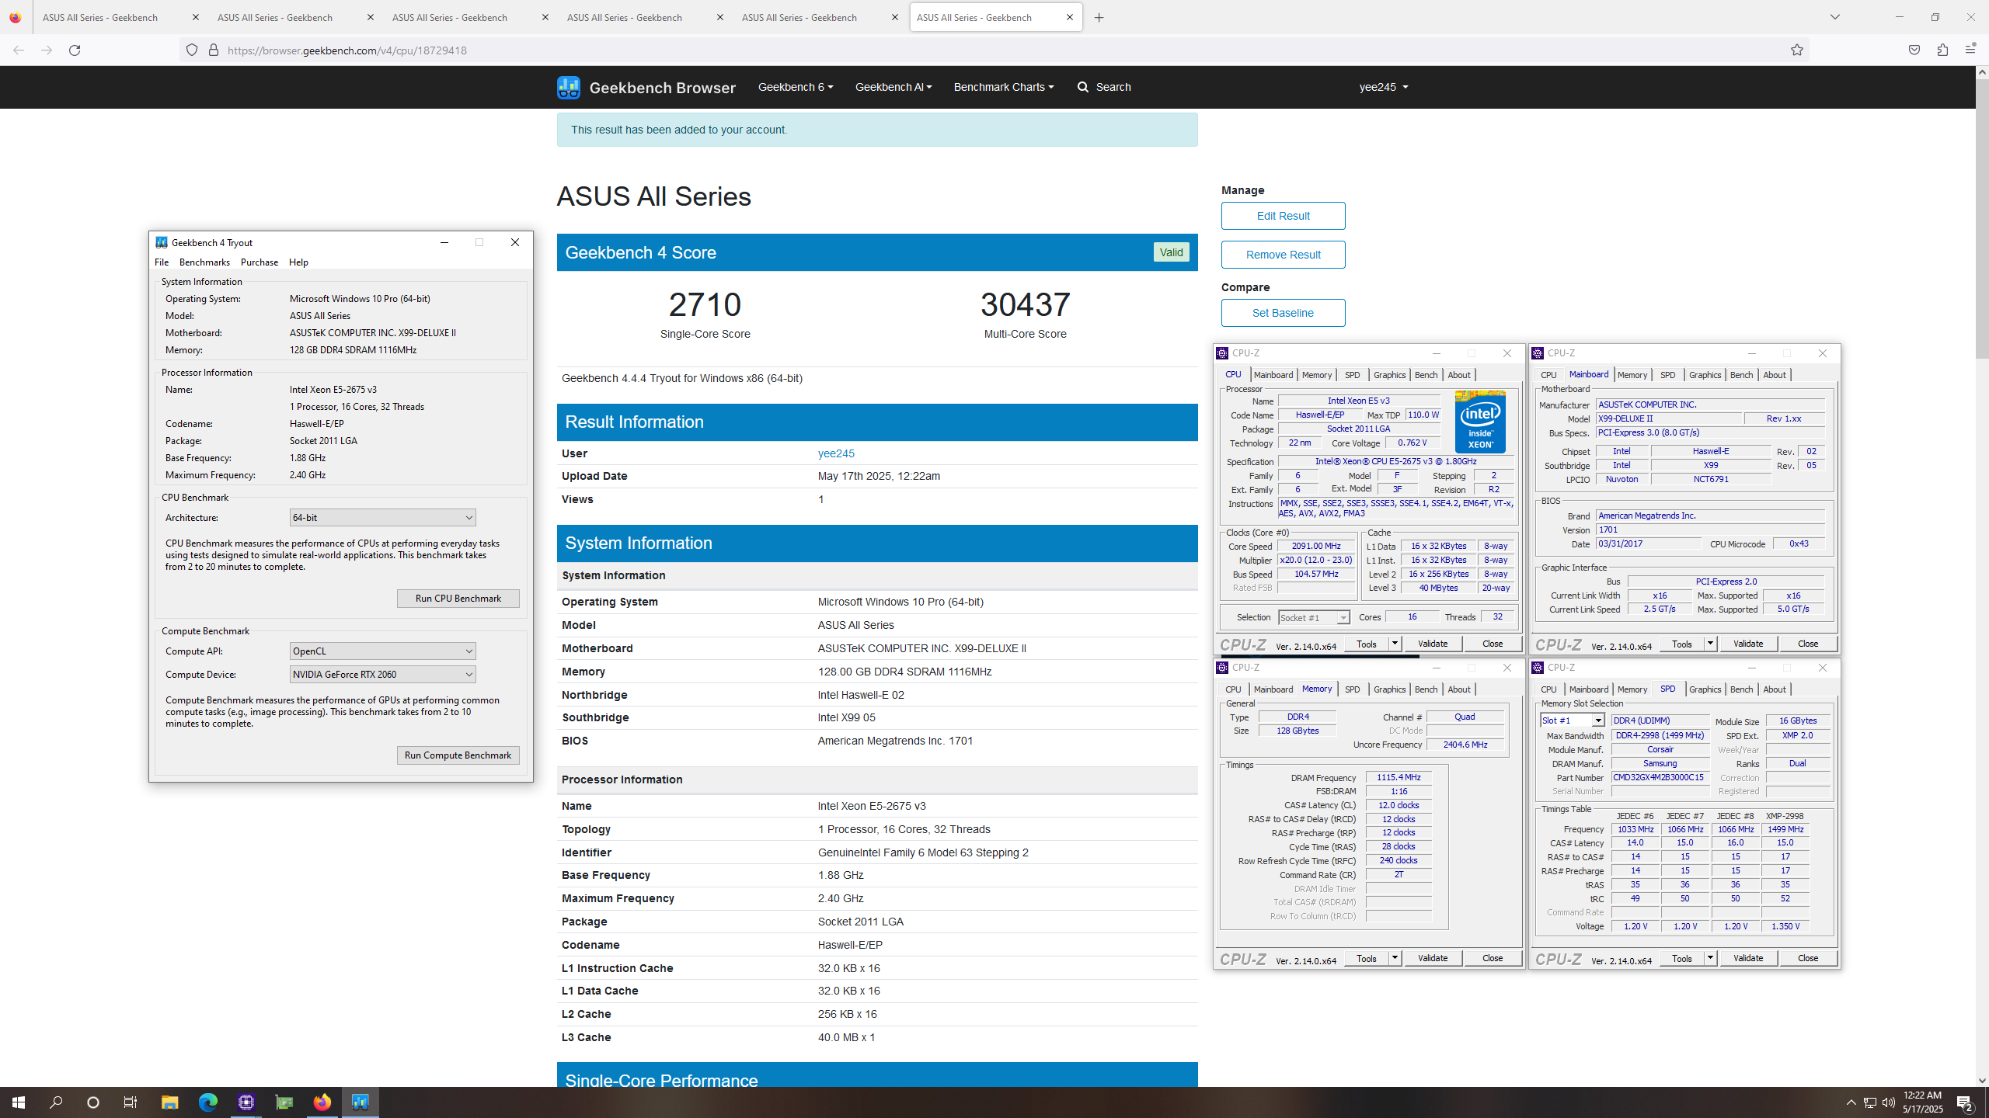This screenshot has height=1118, width=1989.
Task: Switch to Geekbench 4 taskbar icon
Action: pyautogui.click(x=360, y=1102)
